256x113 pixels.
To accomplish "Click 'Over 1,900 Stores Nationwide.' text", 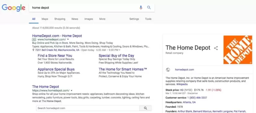I will coord(55,63).
